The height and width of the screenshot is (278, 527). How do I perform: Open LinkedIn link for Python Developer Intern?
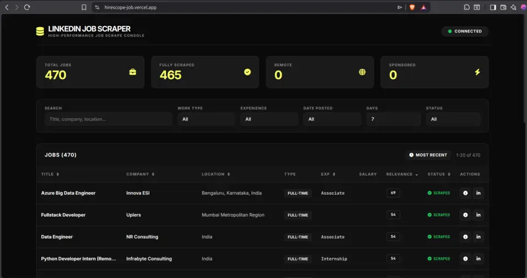pos(478,259)
